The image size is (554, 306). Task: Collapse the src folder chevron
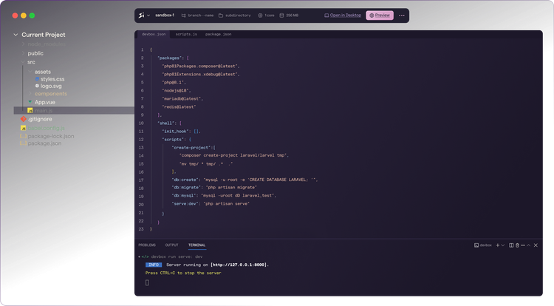pos(24,62)
